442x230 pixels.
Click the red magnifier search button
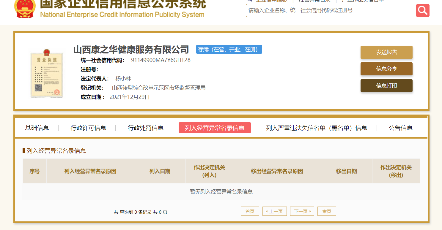[423, 10]
